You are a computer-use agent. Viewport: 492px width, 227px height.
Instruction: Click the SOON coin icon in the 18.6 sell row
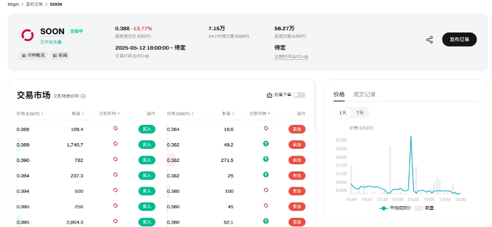click(x=266, y=128)
